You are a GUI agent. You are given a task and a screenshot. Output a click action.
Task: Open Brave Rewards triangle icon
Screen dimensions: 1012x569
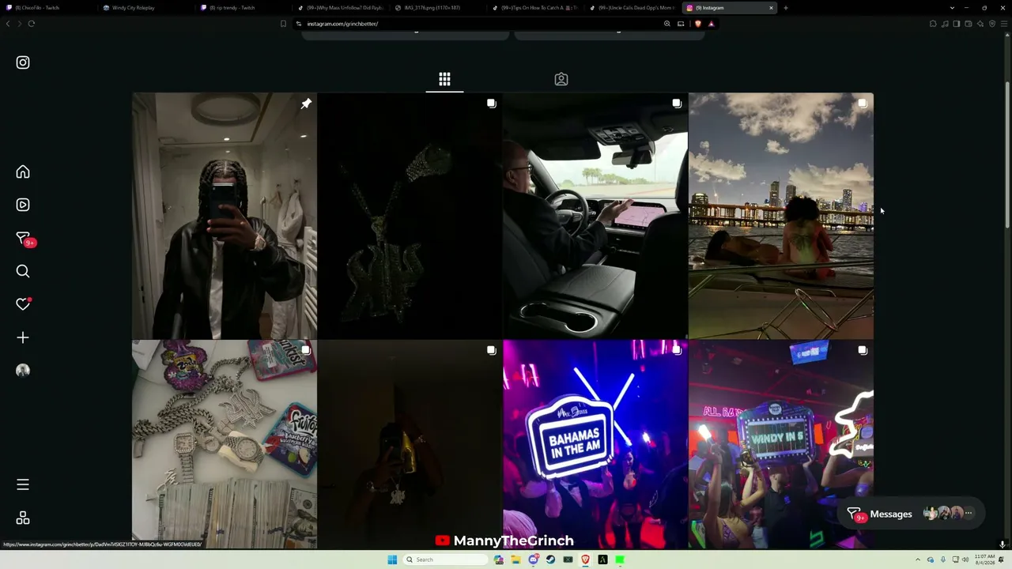(x=711, y=24)
